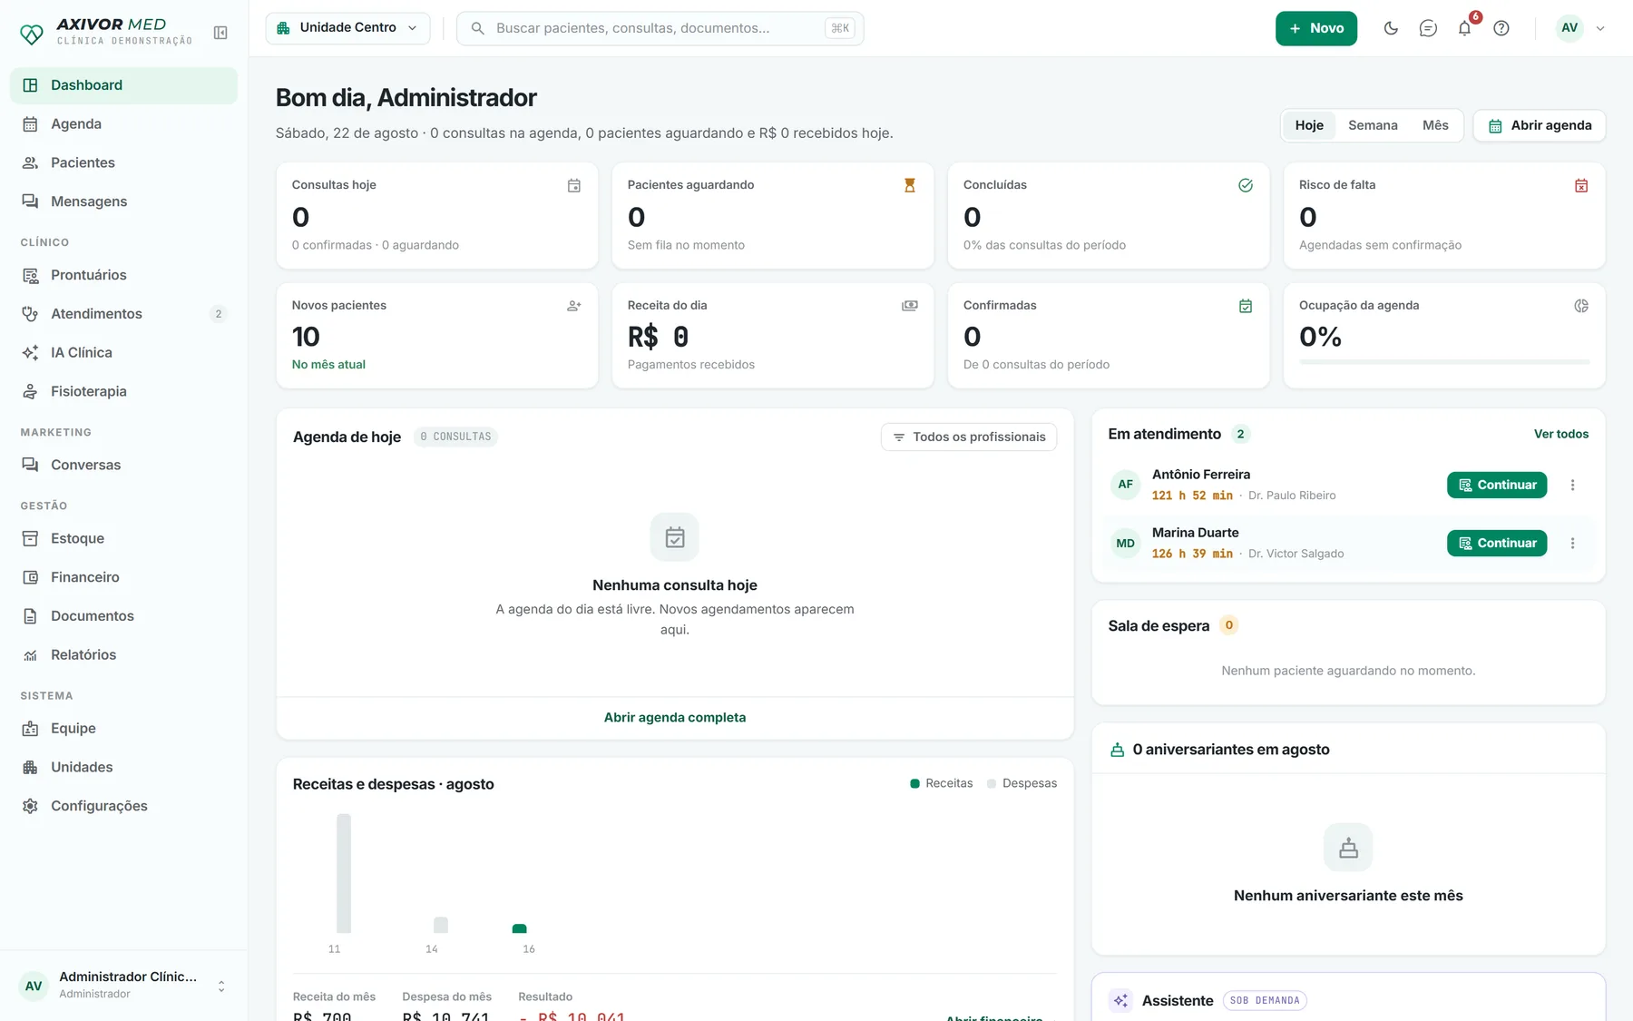Screen dimensions: 1633x1021
Task: Open the chat messages icon in header
Action: tap(1428, 28)
